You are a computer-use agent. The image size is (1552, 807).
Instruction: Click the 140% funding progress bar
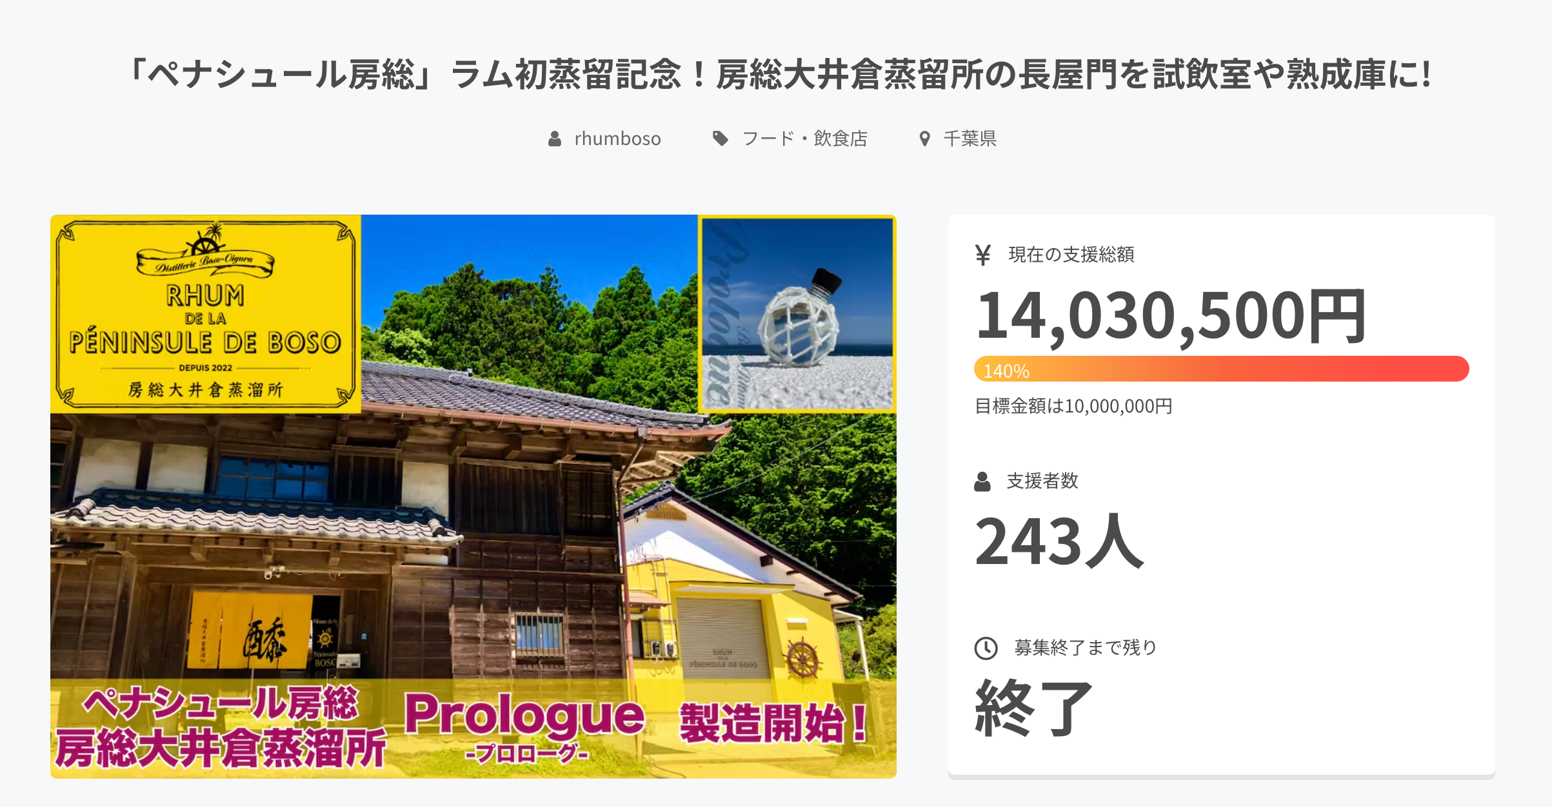pyautogui.click(x=1221, y=369)
